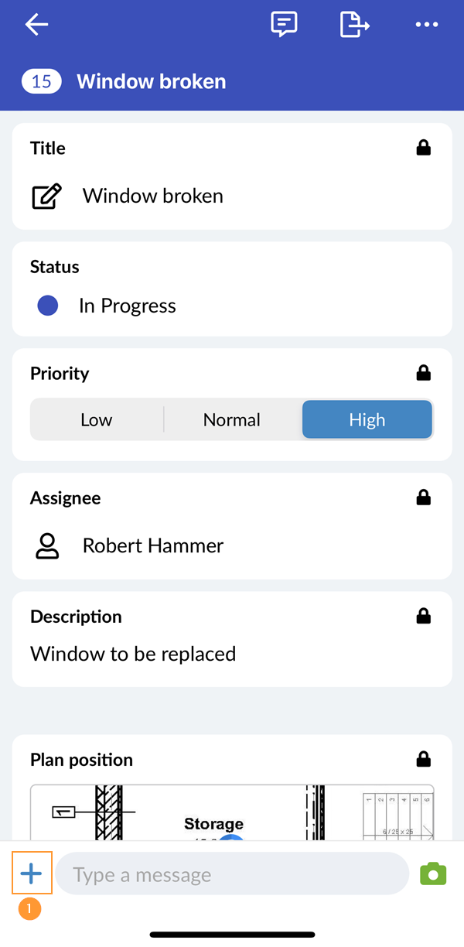Image resolution: width=464 pixels, height=947 pixels.
Task: Tap the lock icon in Assignee card
Action: [423, 498]
